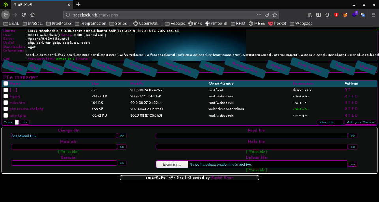Open the Firefox hamburger menu
Image resolution: width=379 pixels, height=202 pixels.
373,15
